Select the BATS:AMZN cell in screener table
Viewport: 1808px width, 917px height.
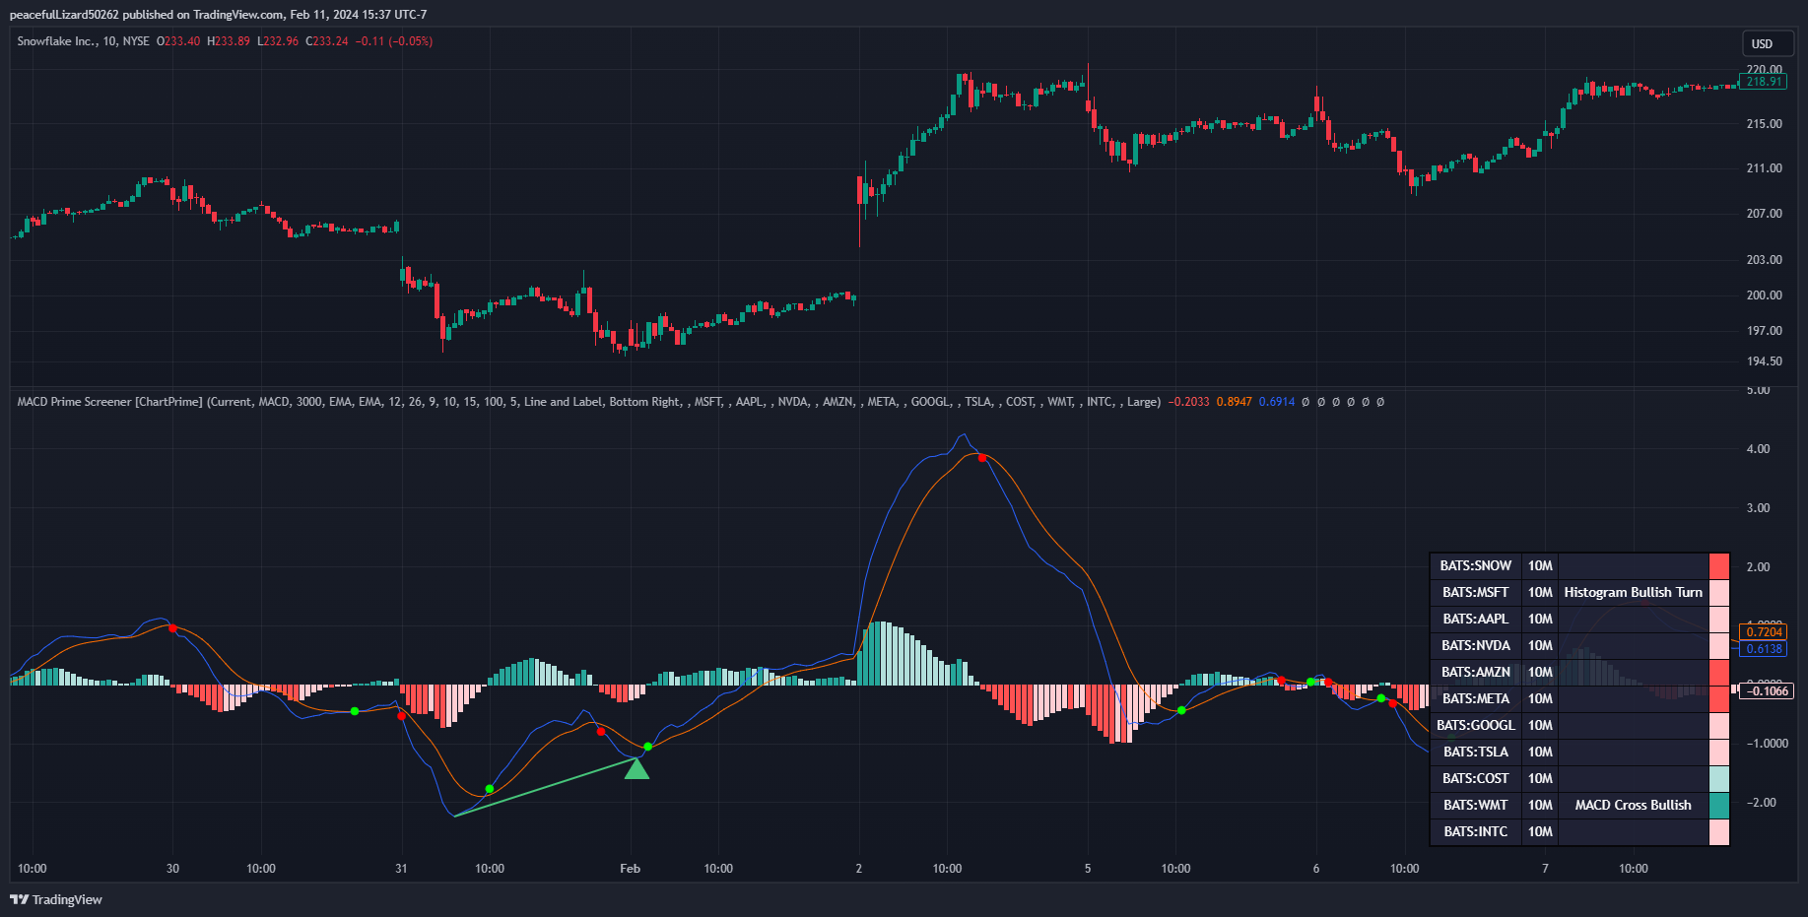[x=1475, y=673]
